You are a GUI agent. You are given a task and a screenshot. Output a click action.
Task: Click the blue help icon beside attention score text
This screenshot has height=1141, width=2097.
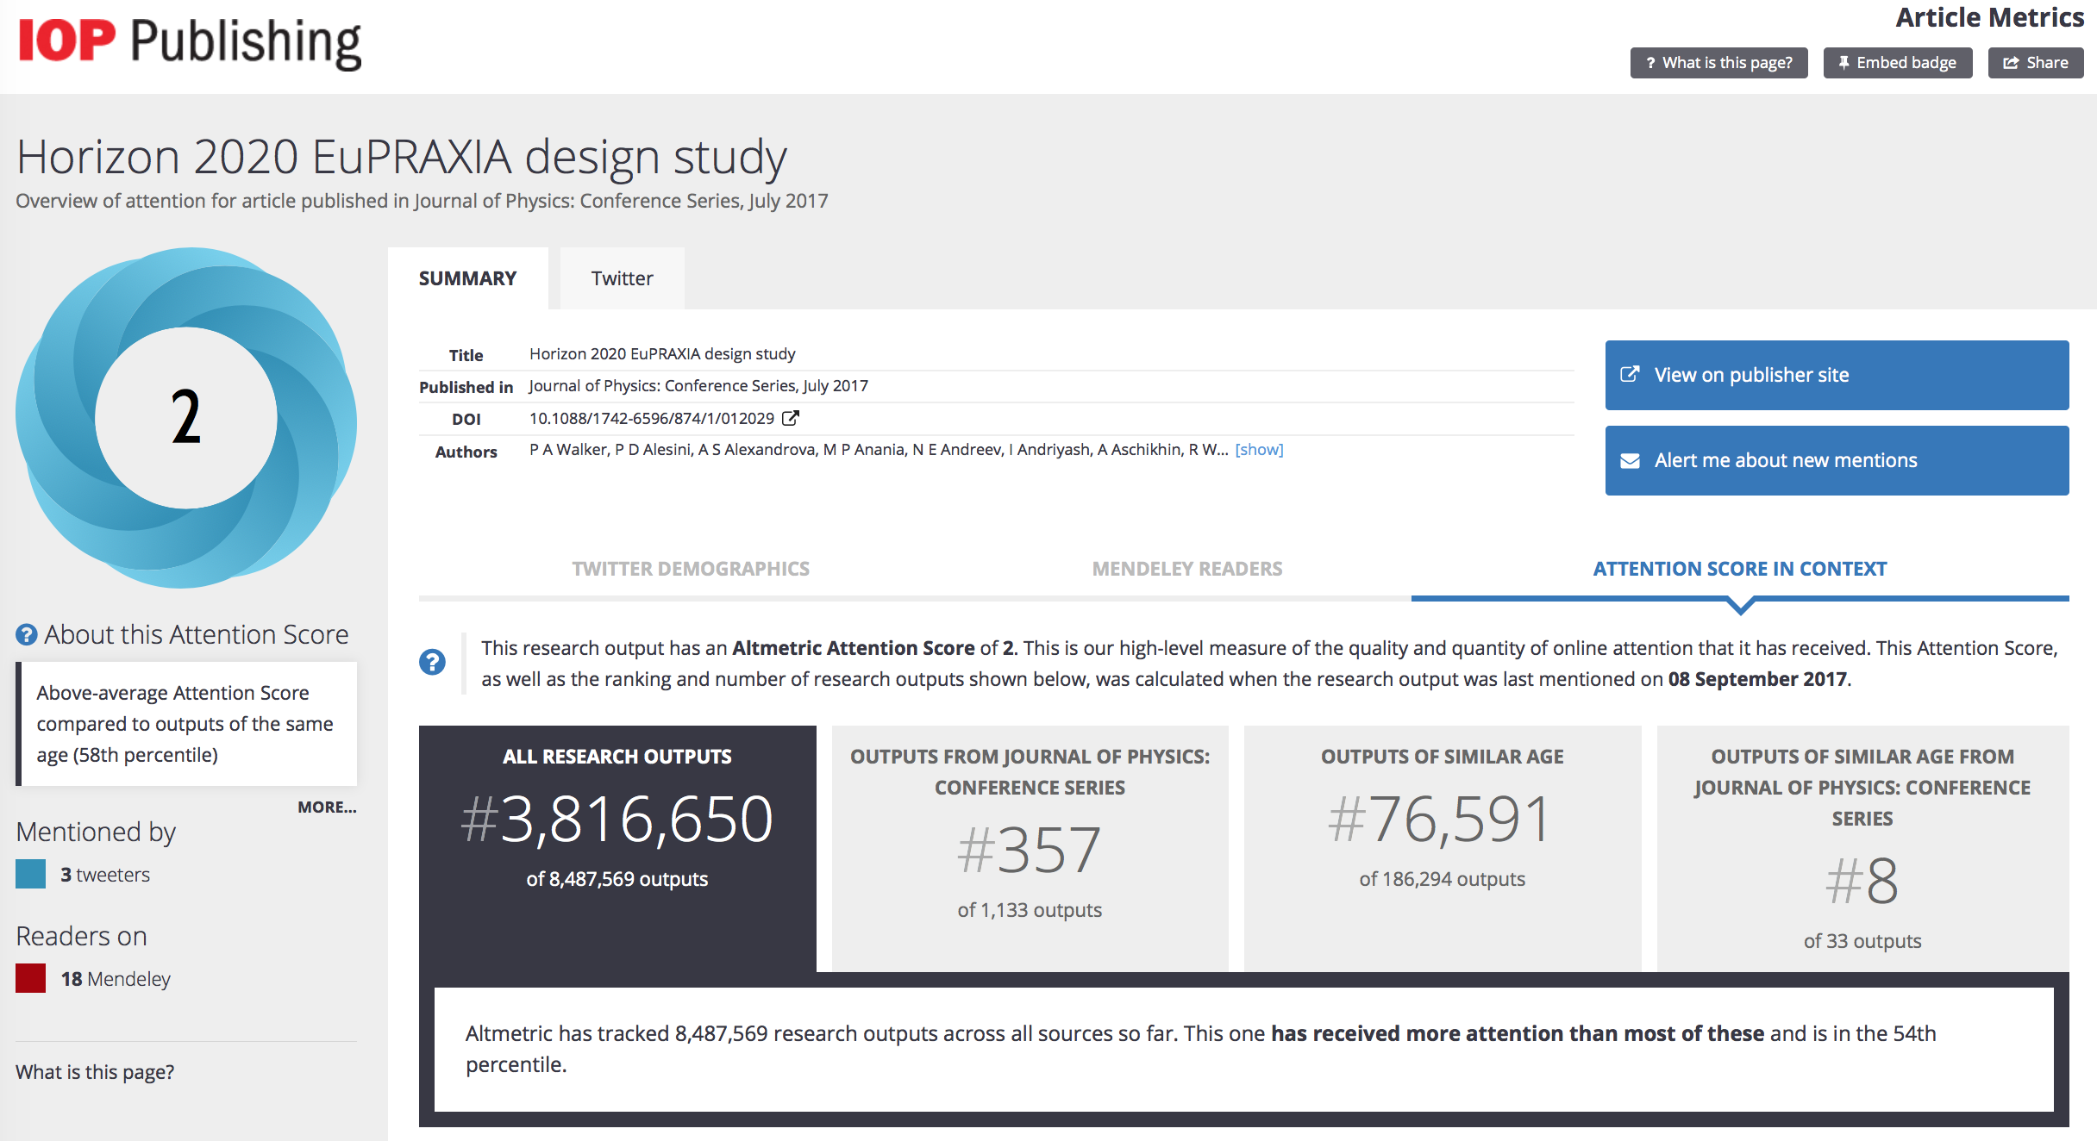(432, 662)
